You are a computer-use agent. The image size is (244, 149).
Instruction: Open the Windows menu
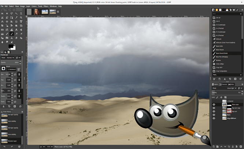point(53,6)
